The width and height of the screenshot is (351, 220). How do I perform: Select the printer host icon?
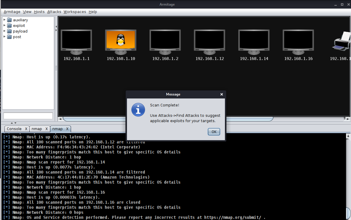(x=341, y=41)
